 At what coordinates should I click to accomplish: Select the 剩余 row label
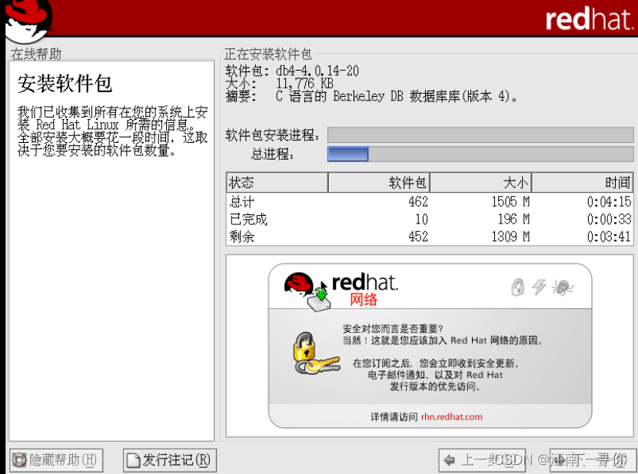pos(242,236)
